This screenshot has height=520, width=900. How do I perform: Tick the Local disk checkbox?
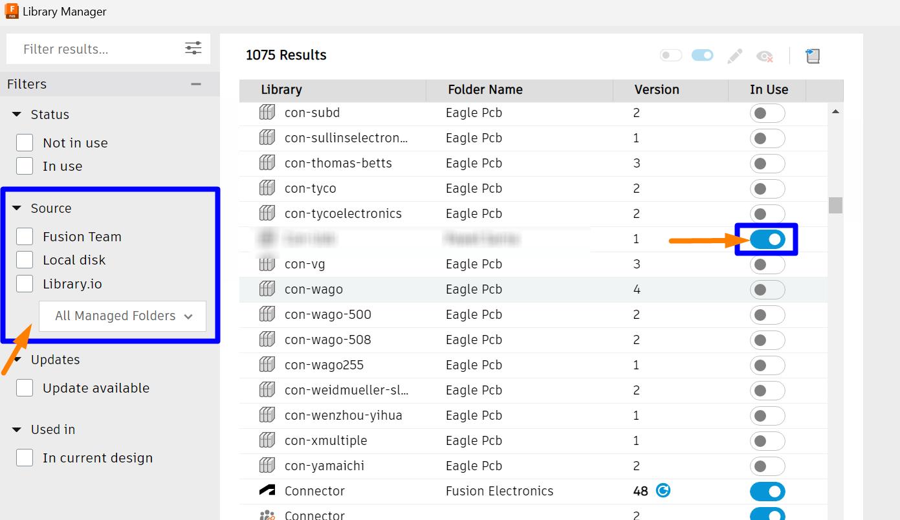coord(25,260)
